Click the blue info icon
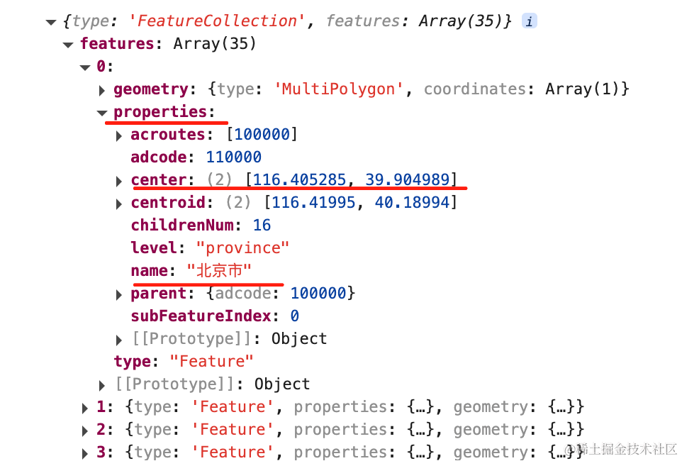 tap(530, 21)
